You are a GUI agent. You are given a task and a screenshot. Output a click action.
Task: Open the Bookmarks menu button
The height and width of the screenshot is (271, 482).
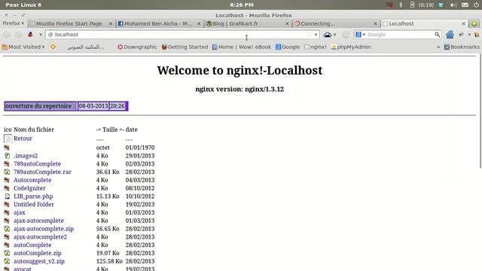[x=462, y=47]
